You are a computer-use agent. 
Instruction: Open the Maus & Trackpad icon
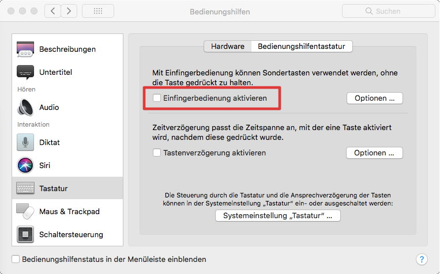point(25,211)
